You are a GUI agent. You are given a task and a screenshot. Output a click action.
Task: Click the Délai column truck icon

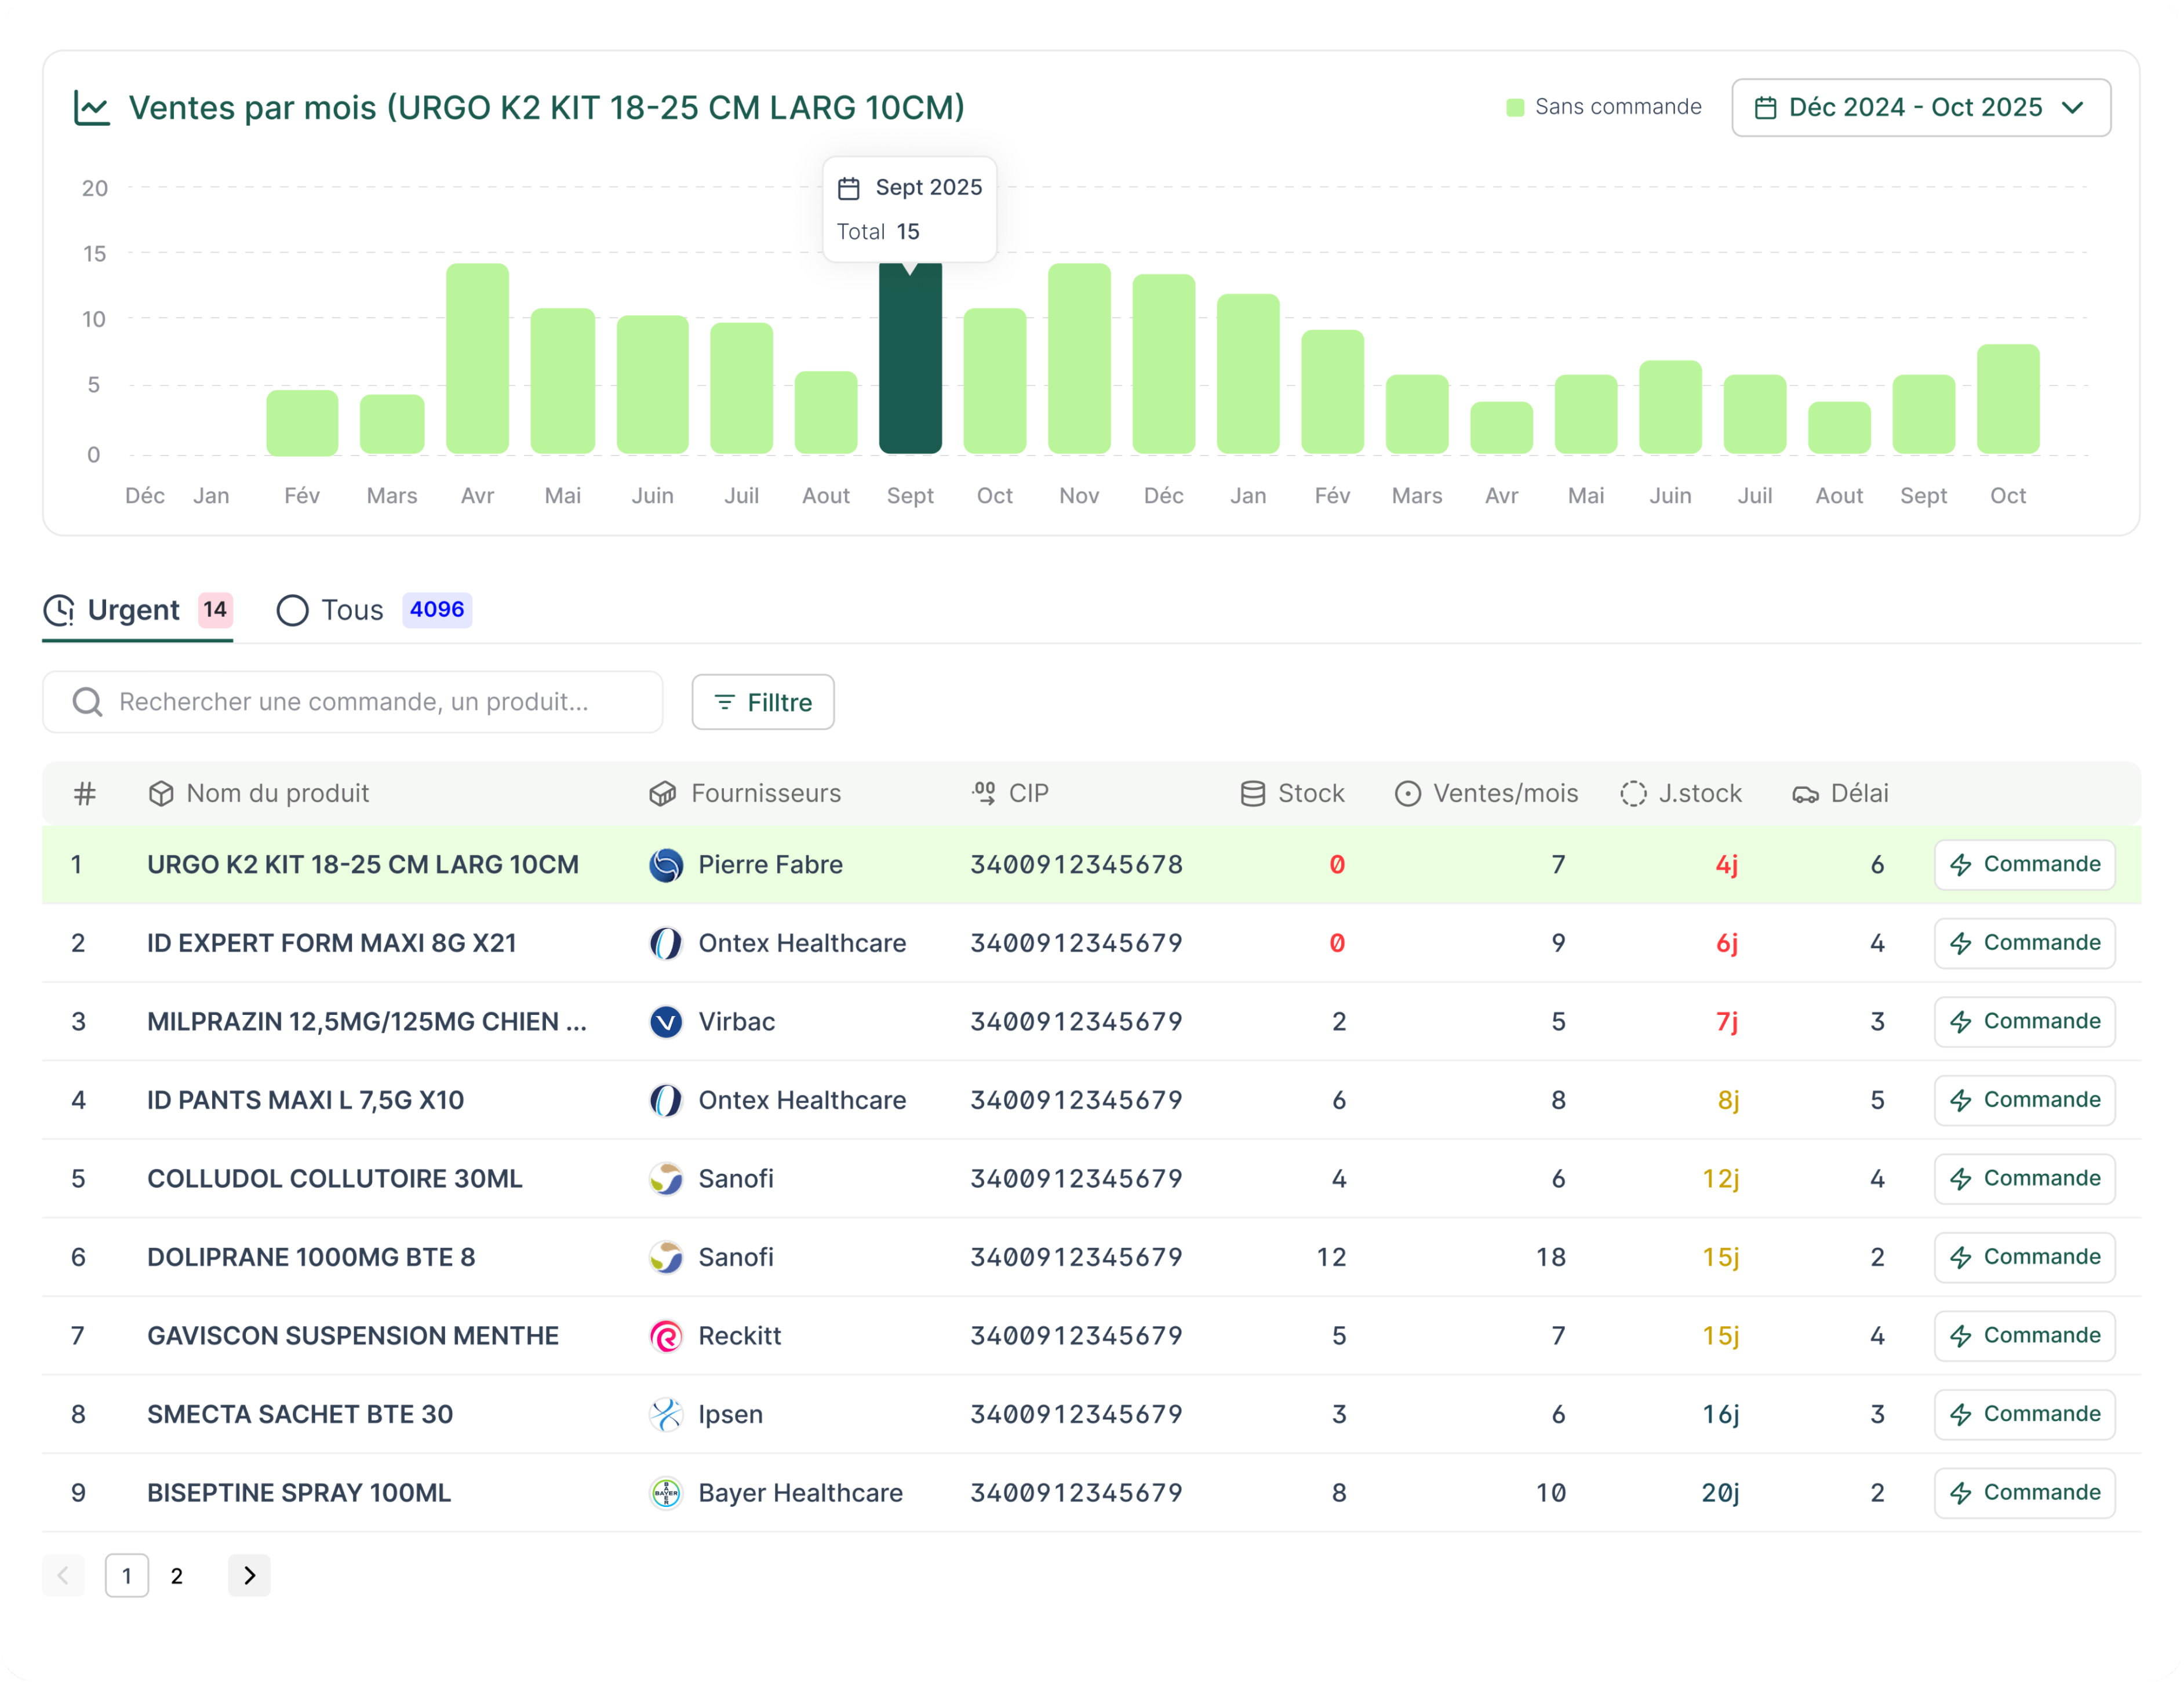point(1805,794)
